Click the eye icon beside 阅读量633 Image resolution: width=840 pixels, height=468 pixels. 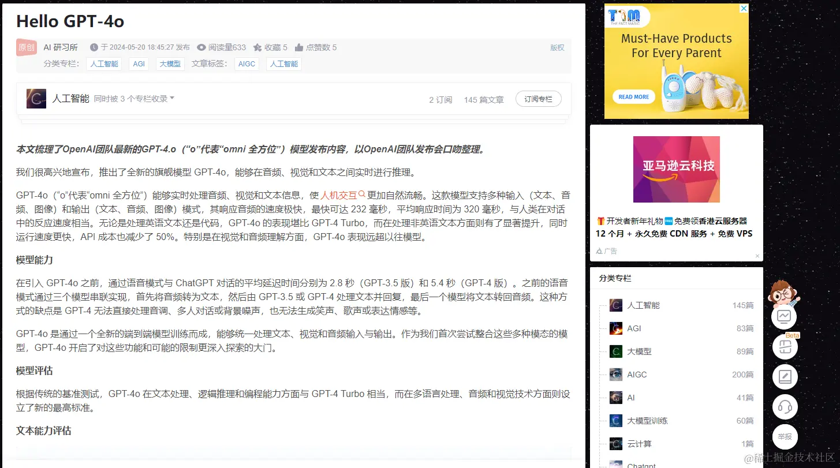point(201,47)
